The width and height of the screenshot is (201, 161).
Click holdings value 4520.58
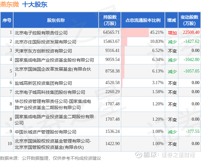[112, 83]
